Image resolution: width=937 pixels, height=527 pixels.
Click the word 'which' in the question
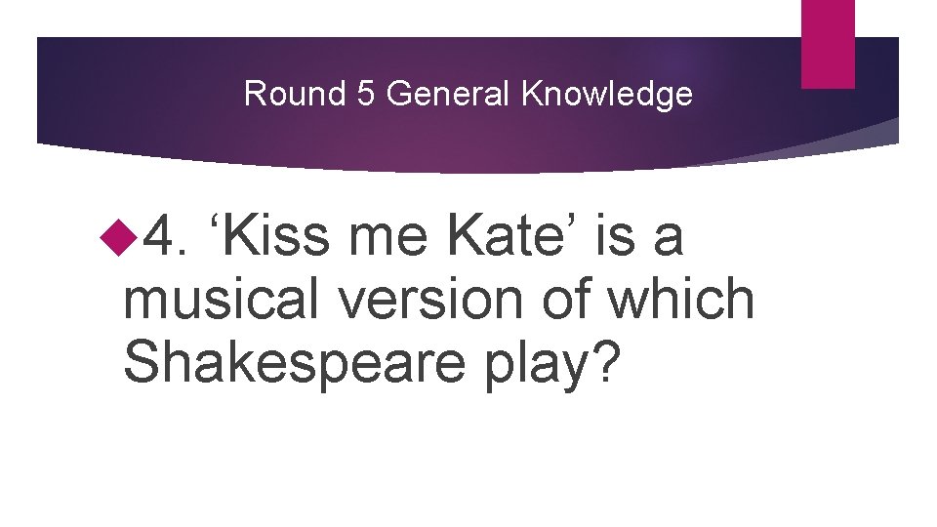[681, 299]
